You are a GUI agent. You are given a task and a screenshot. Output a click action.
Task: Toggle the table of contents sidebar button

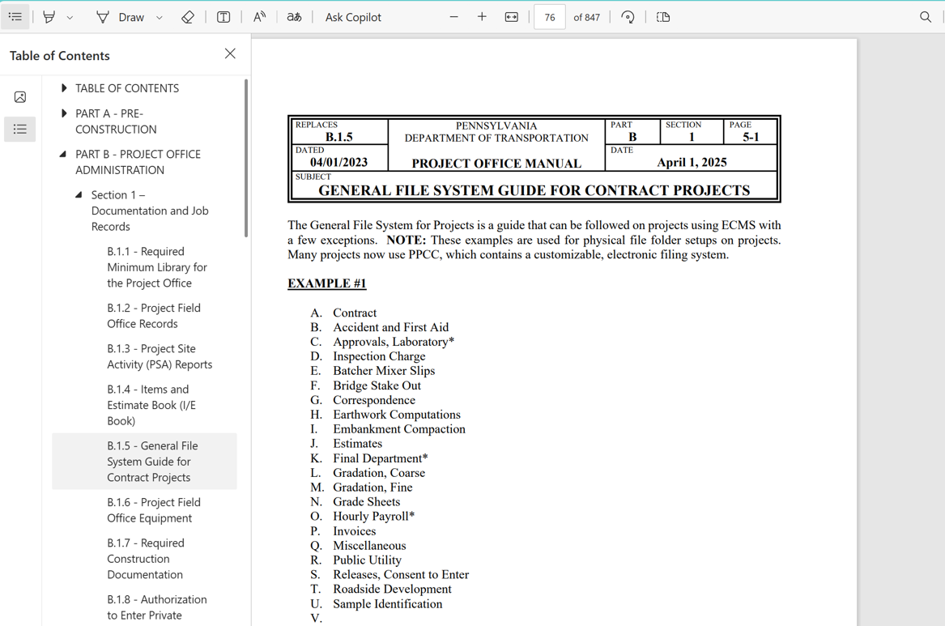[15, 17]
